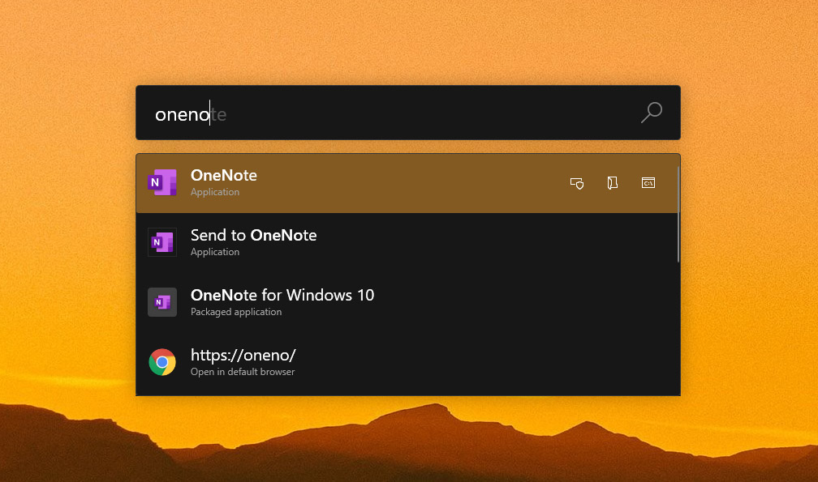Click the OneNote application icon
This screenshot has height=482, width=818.
(162, 183)
